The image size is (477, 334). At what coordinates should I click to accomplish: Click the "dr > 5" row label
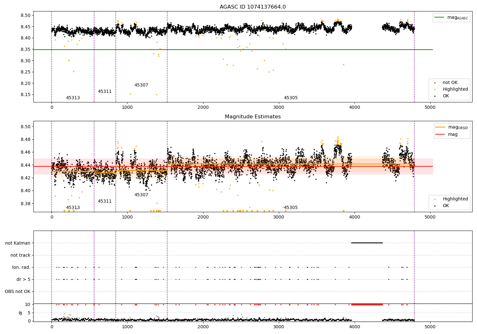[x=24, y=280]
